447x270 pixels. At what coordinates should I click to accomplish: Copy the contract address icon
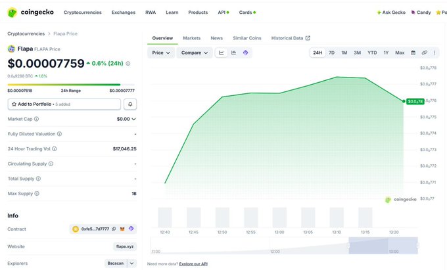(x=114, y=229)
